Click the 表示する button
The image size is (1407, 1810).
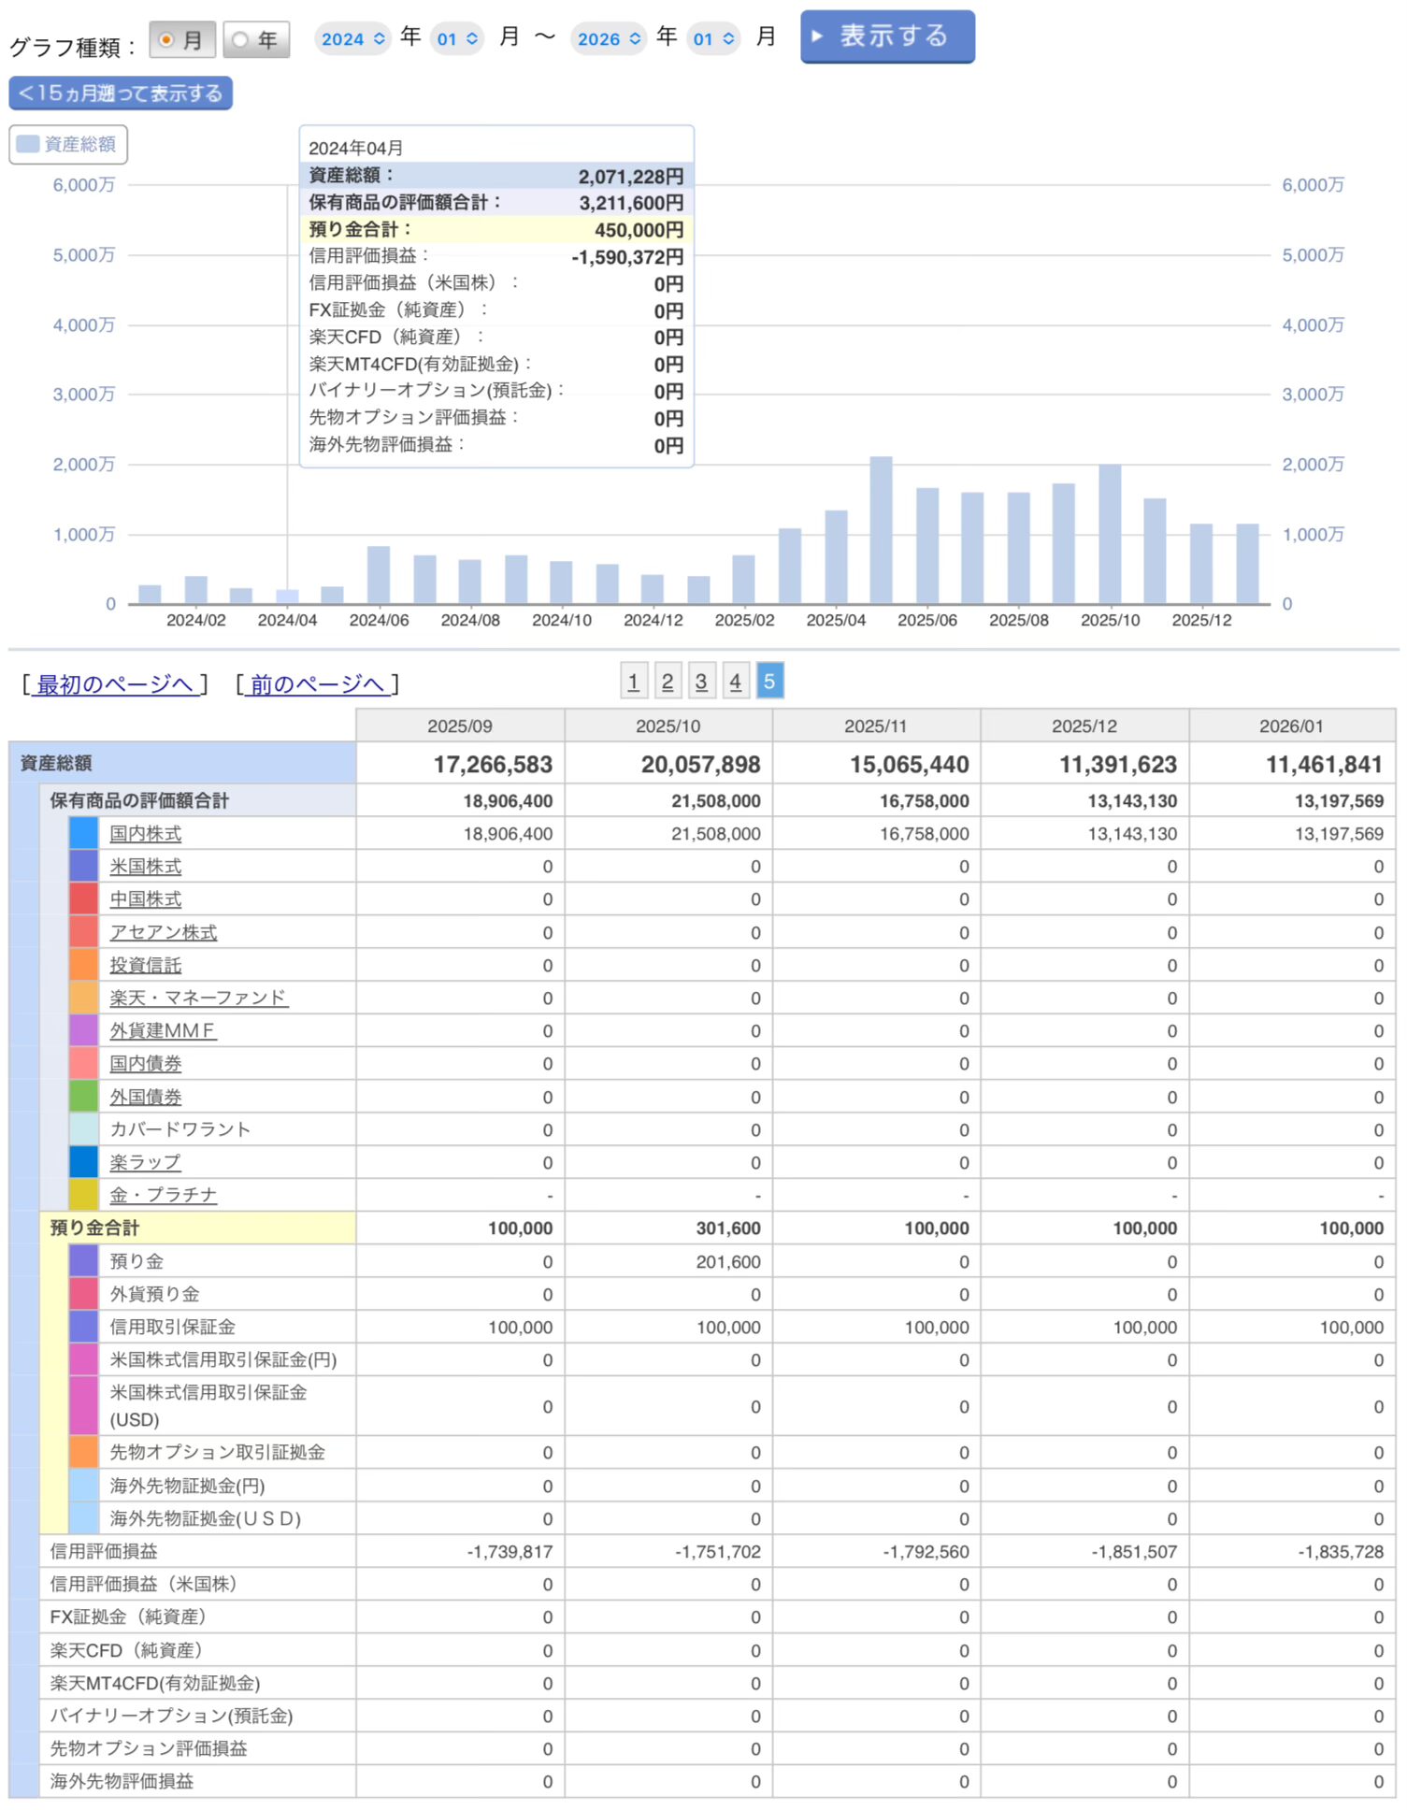tap(886, 36)
